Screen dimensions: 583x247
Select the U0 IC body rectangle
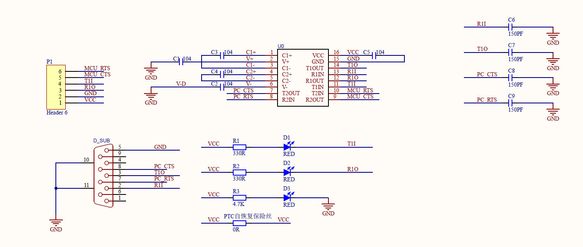tap(303, 78)
